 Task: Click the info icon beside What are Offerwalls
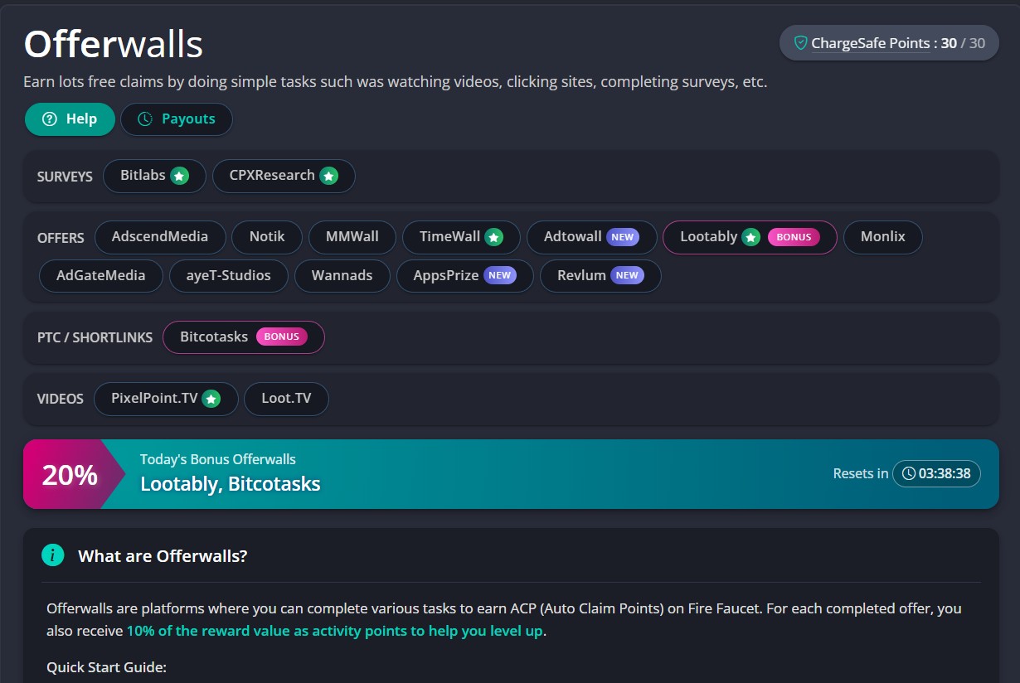point(52,555)
